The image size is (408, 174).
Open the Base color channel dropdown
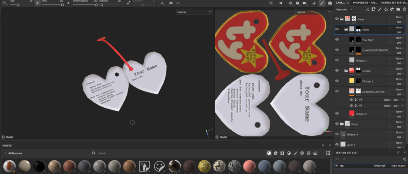344,9
